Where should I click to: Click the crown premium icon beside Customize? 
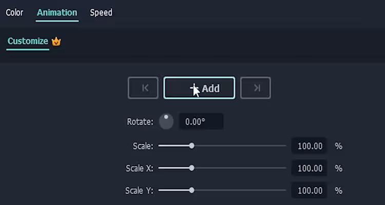coord(56,42)
